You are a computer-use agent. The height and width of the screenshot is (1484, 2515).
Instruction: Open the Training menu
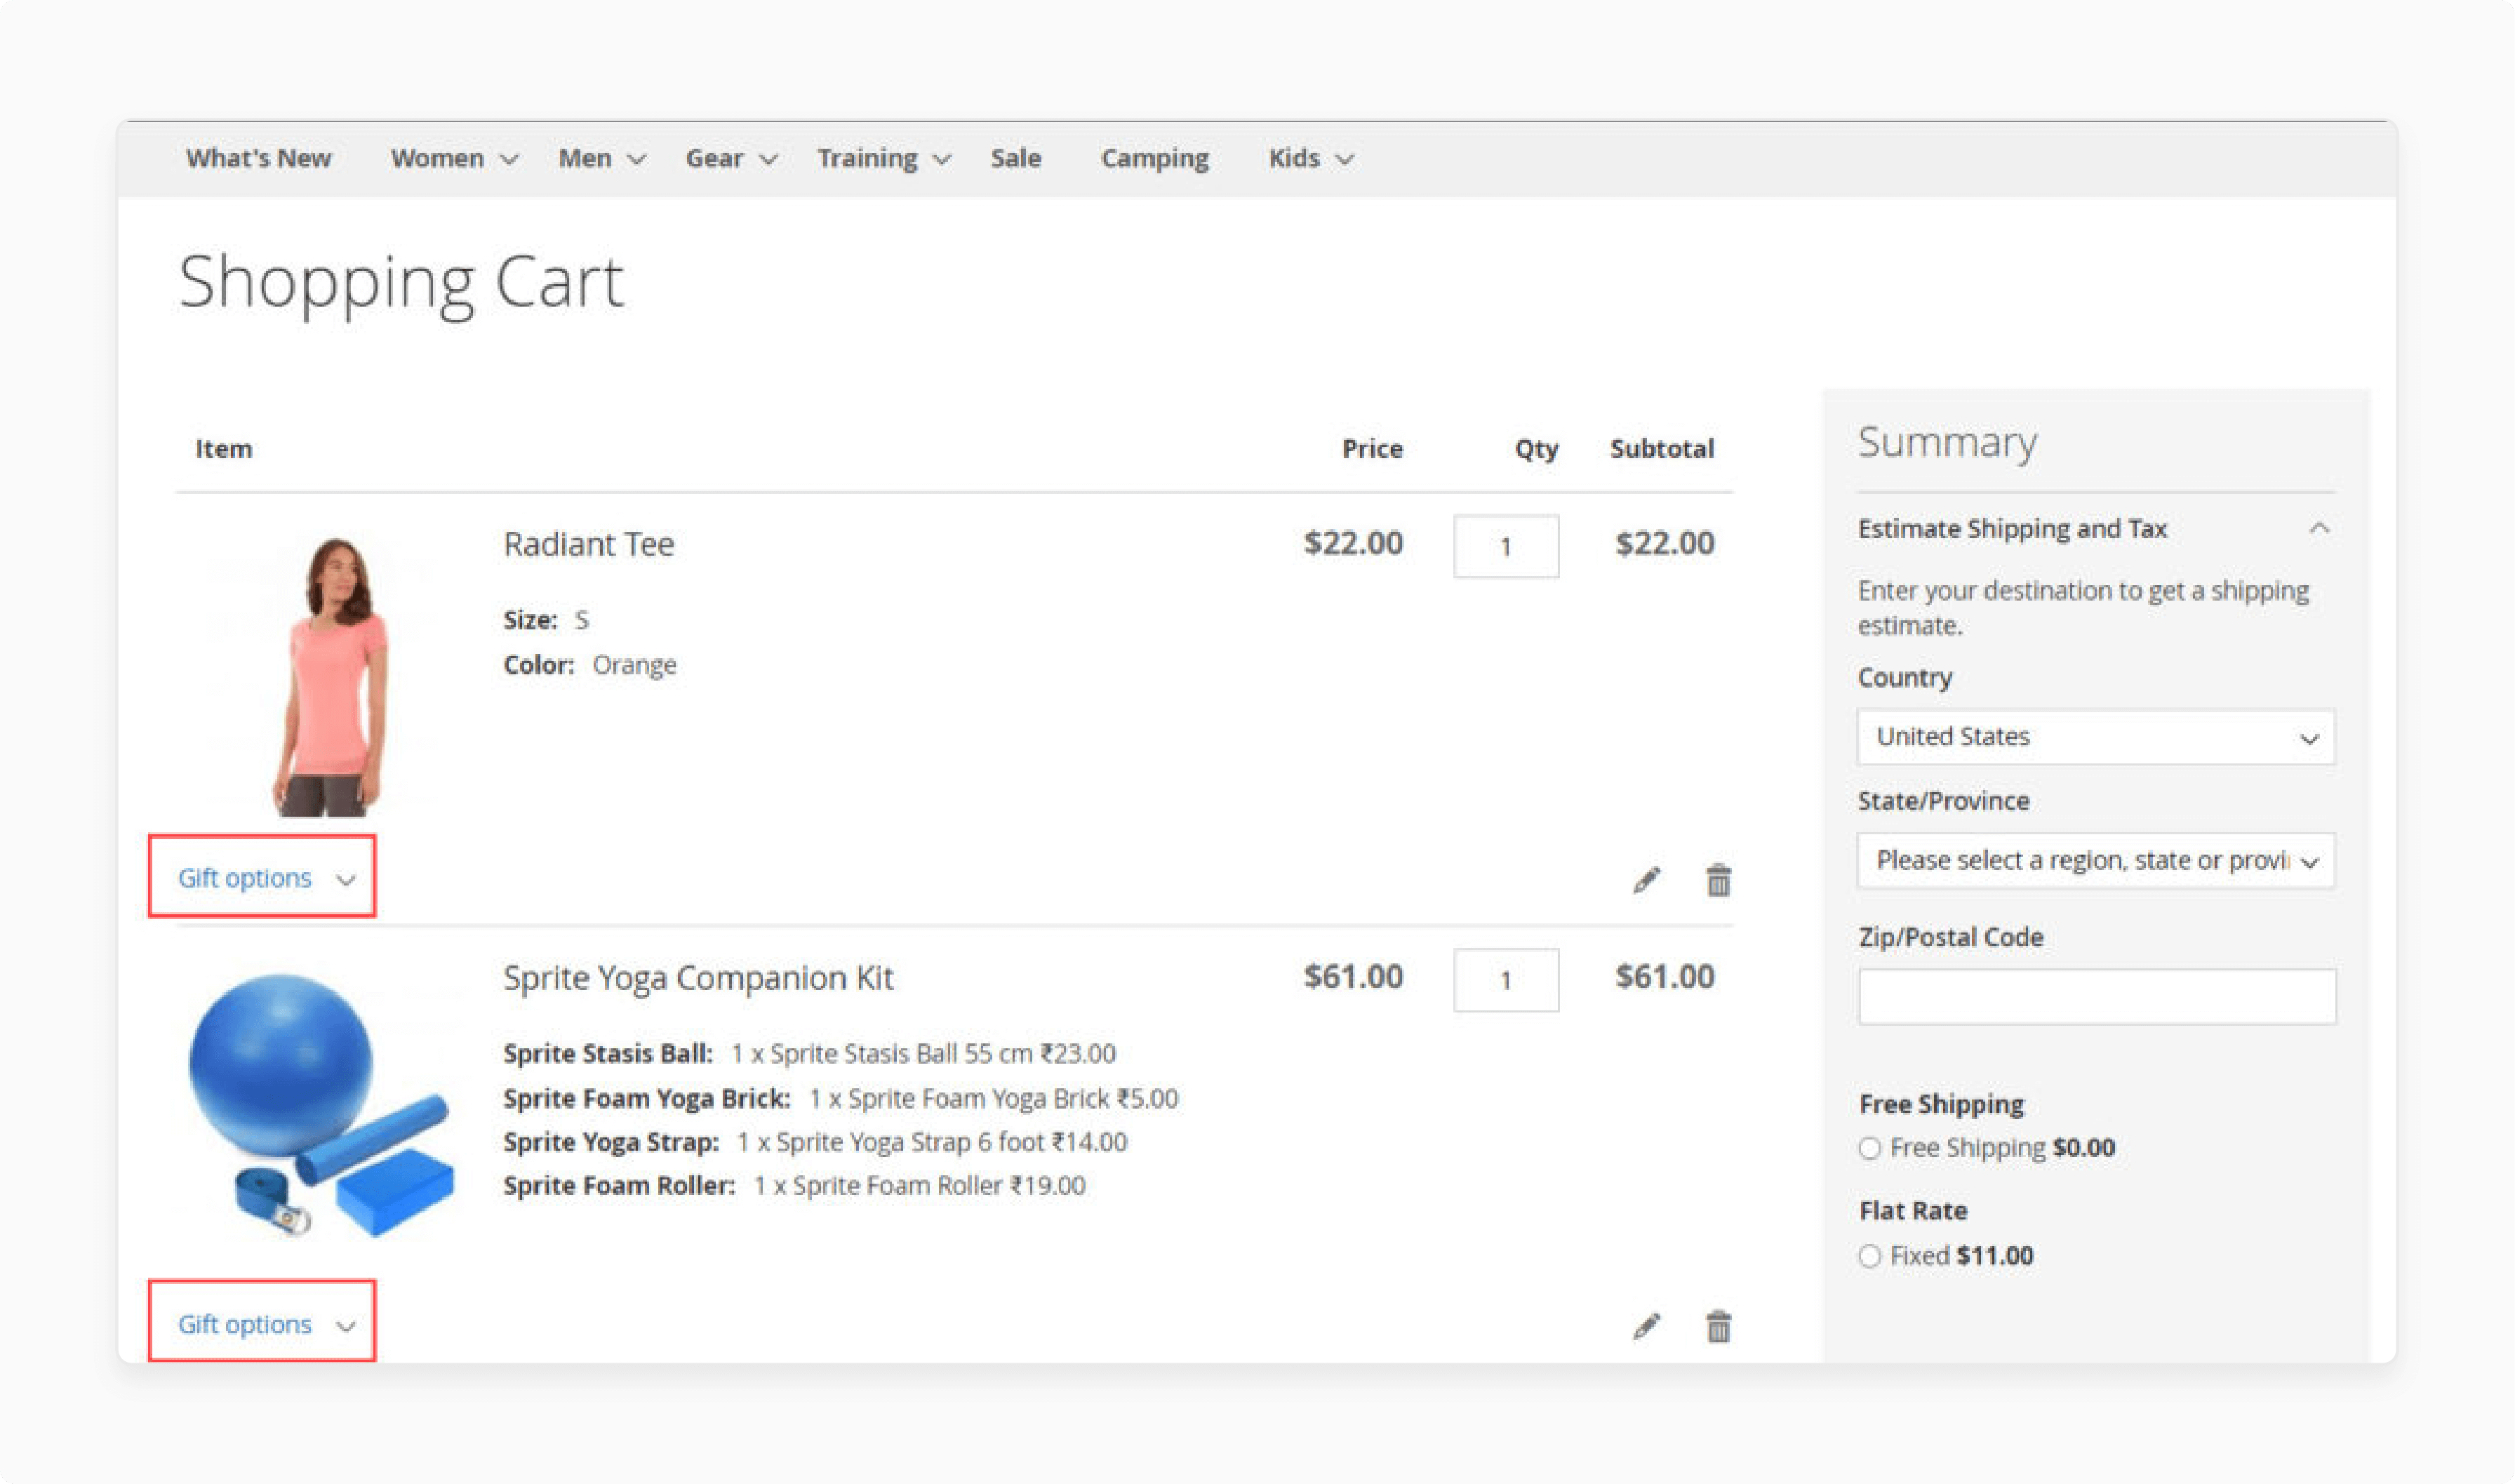coord(884,158)
